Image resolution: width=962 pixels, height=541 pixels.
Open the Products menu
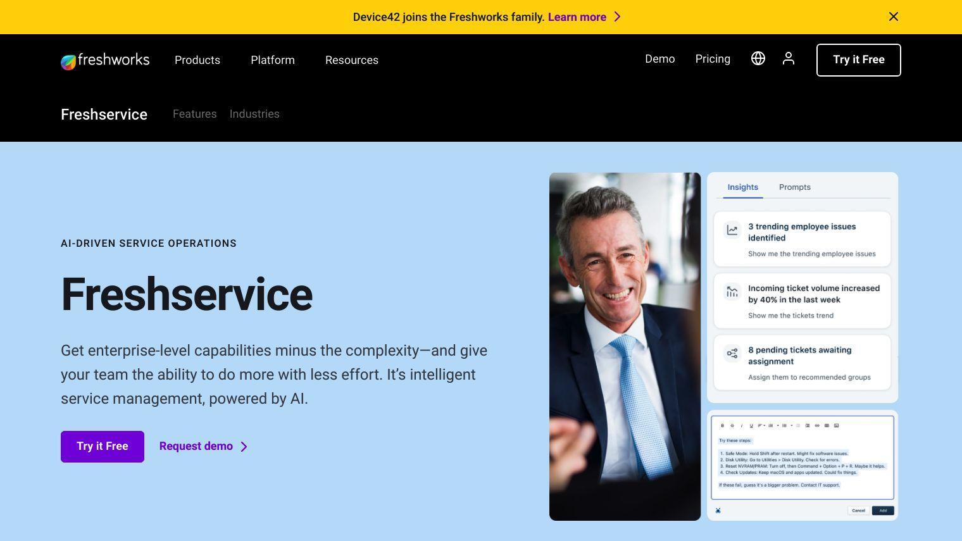click(197, 60)
